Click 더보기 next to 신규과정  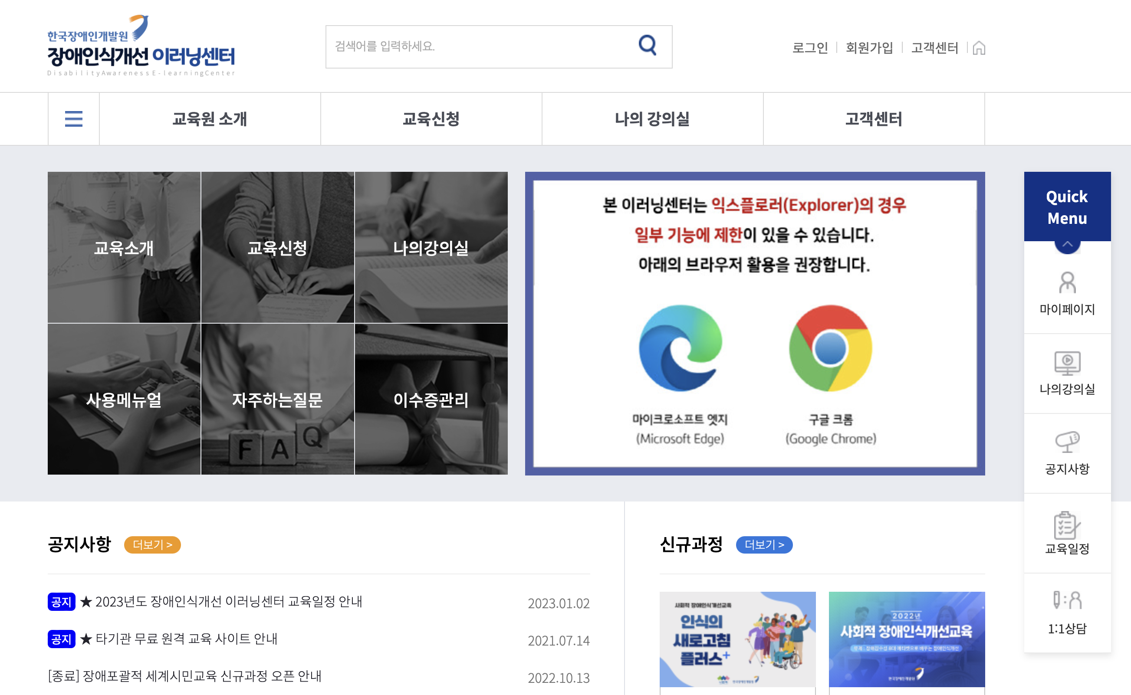click(764, 545)
